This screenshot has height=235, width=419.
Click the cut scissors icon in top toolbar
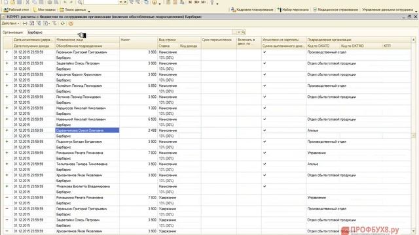27,3
